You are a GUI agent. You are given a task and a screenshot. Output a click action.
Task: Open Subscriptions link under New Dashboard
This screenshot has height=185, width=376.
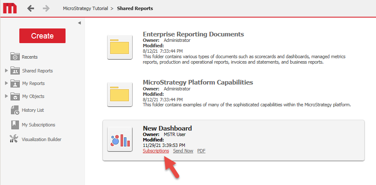click(156, 151)
